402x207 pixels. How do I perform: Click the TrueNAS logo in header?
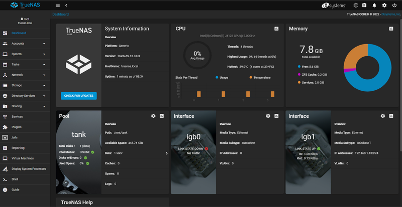coord(25,5)
